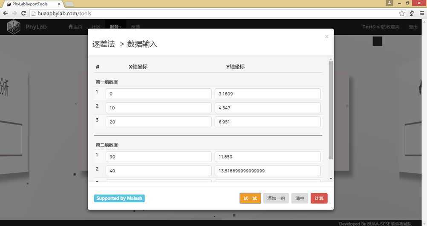The image size is (427, 226).
Task: Click the 添加一组 add group button
Action: click(276, 198)
